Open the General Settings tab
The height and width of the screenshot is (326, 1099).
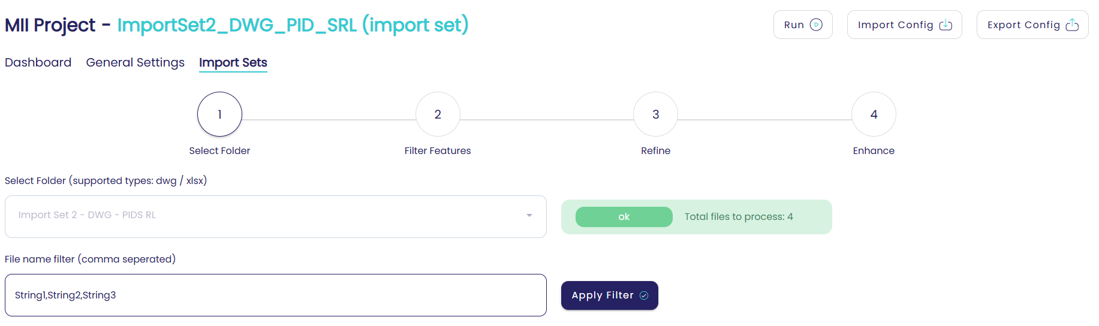tap(135, 62)
